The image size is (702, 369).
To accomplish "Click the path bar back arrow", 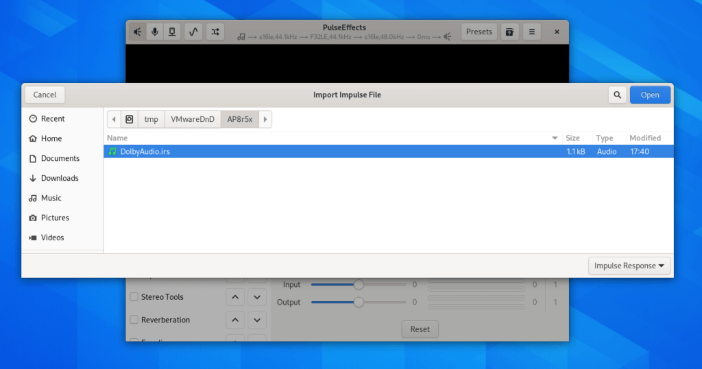I will coord(114,119).
